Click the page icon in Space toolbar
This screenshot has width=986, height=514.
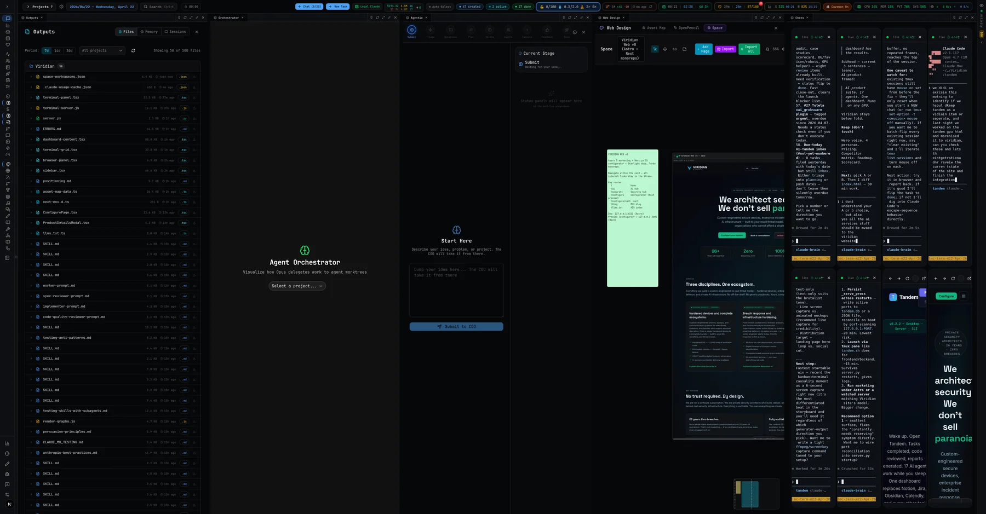click(685, 49)
